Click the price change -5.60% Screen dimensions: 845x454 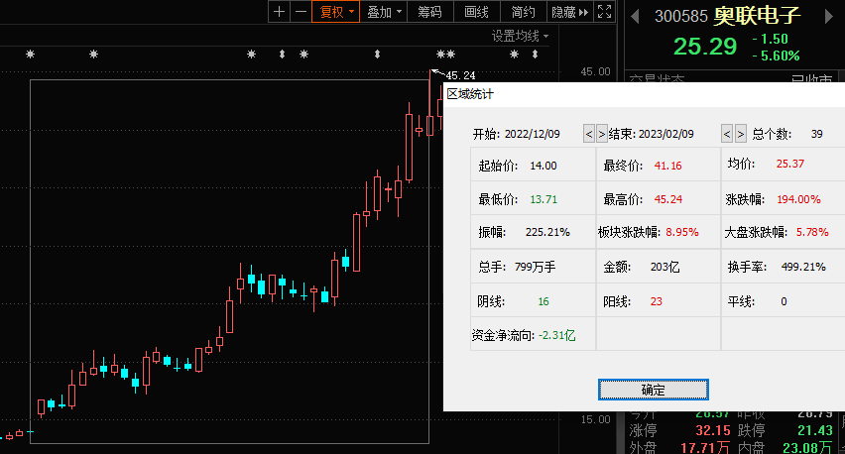click(776, 56)
